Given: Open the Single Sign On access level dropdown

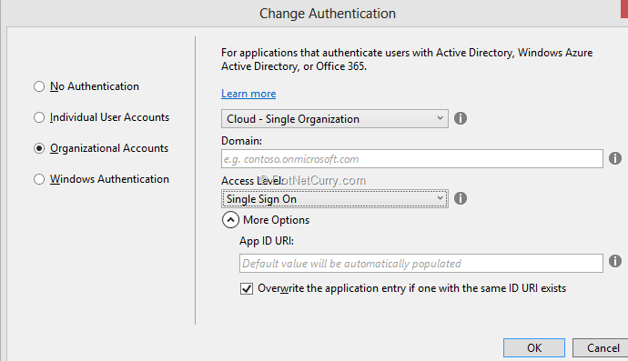Looking at the screenshot, I should click(334, 199).
